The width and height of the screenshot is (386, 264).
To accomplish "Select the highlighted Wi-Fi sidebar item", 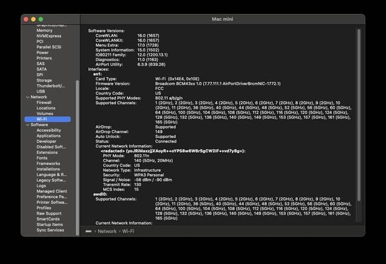I will [x=48, y=119].
